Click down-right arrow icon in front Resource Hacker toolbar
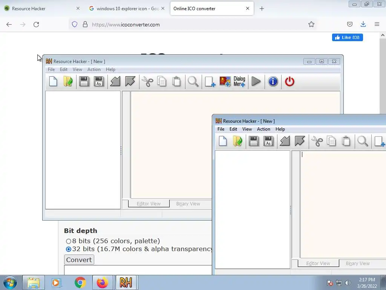 (300, 141)
